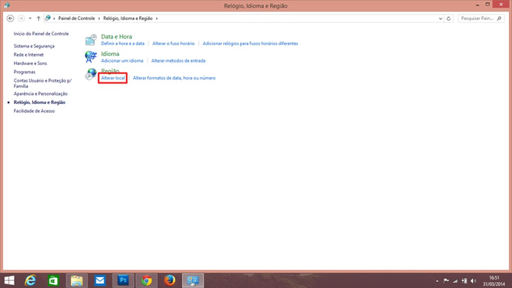Click the Alterar local link

click(113, 78)
